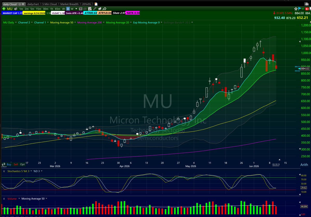Viewport: 311px width, 217px height.
Task: Open the Volume indicator dropdown
Action: coord(19,199)
